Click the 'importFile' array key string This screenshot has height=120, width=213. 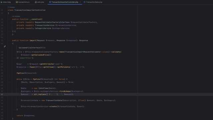[x=25, y=58]
